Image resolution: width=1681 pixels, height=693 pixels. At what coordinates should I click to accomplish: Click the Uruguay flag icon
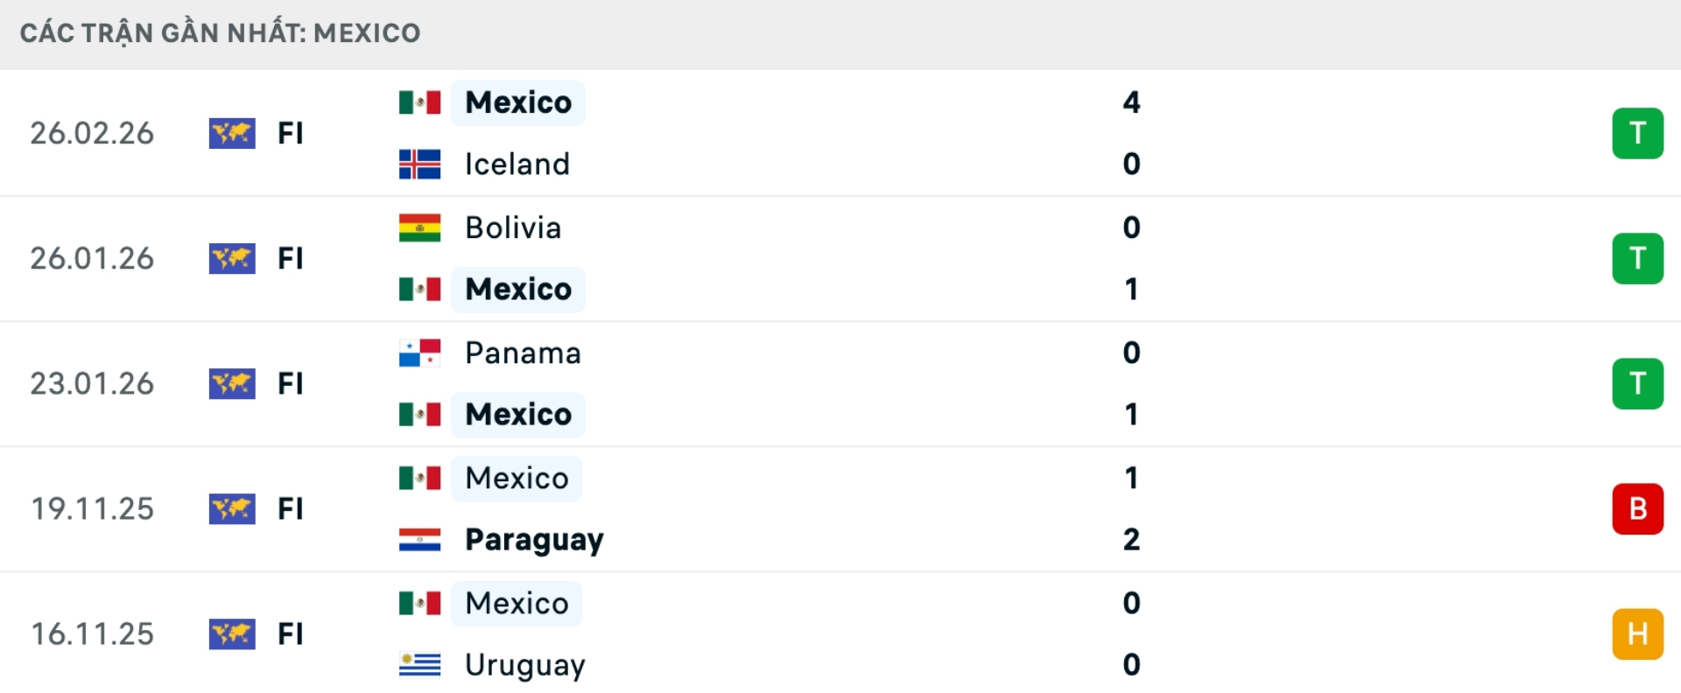[419, 664]
